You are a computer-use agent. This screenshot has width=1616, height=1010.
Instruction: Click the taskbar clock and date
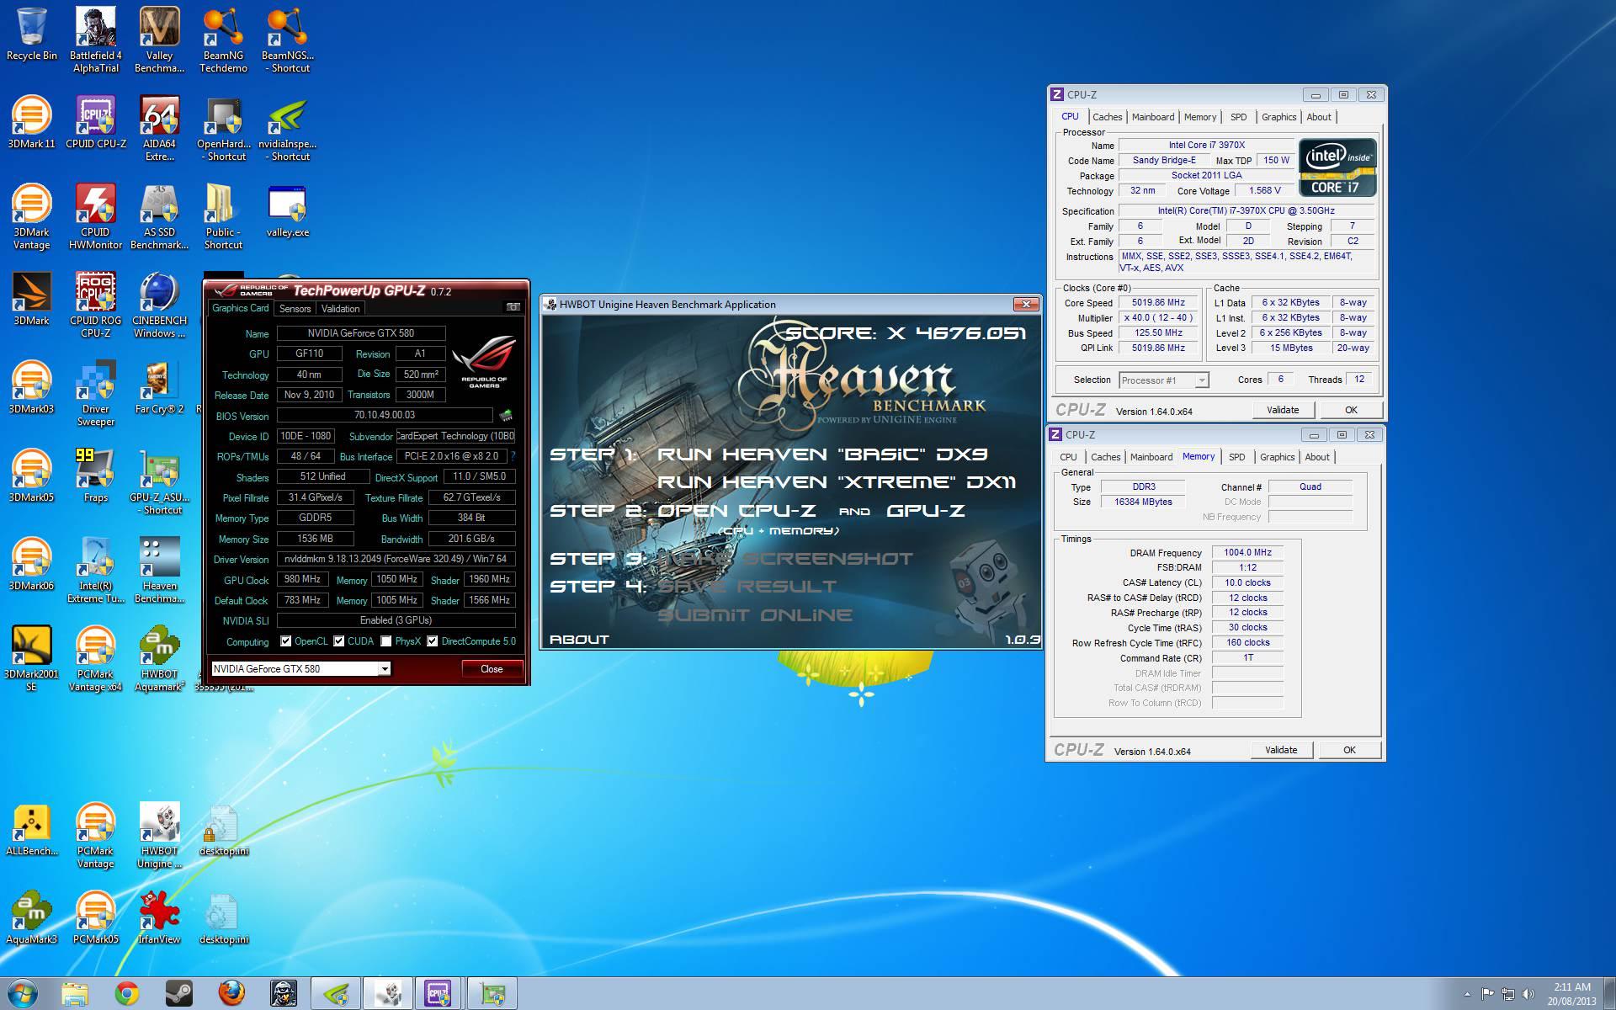pos(1571,994)
